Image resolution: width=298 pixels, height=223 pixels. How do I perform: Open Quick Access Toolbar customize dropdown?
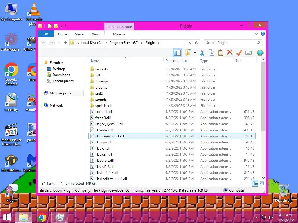pos(62,26)
